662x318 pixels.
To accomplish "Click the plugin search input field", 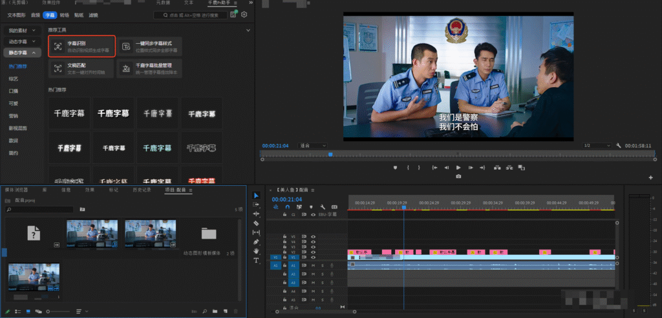I will click(190, 14).
